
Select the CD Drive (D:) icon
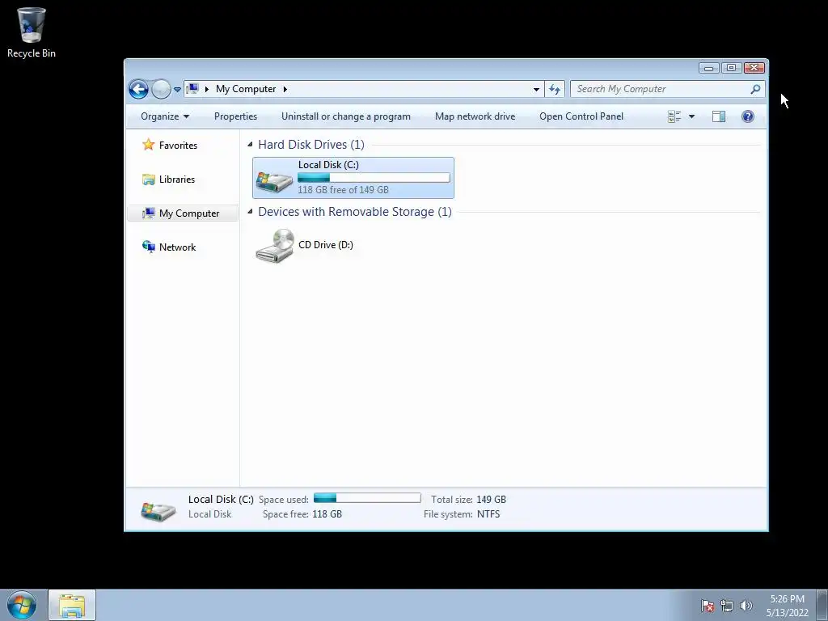coord(275,246)
